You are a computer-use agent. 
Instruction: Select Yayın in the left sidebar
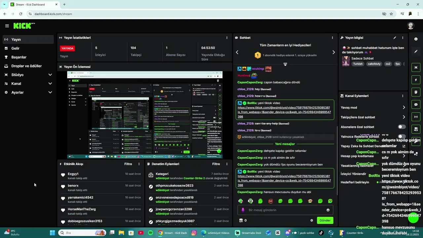(x=28, y=39)
